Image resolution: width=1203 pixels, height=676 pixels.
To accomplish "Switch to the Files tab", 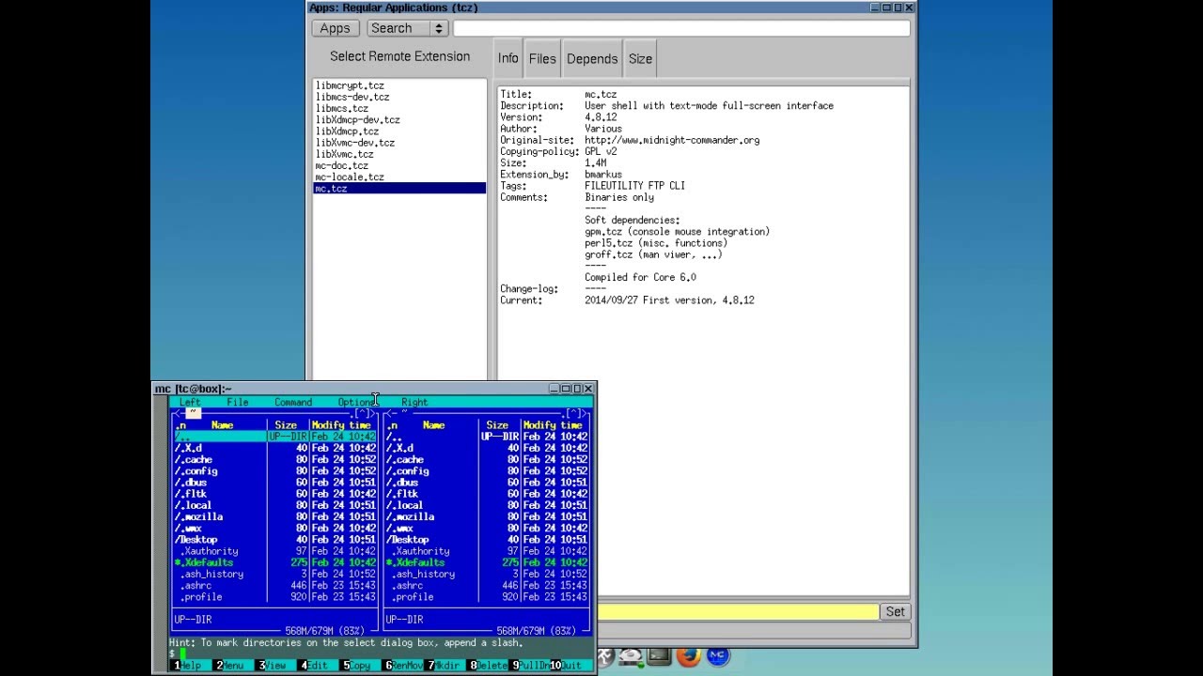I will pos(542,58).
